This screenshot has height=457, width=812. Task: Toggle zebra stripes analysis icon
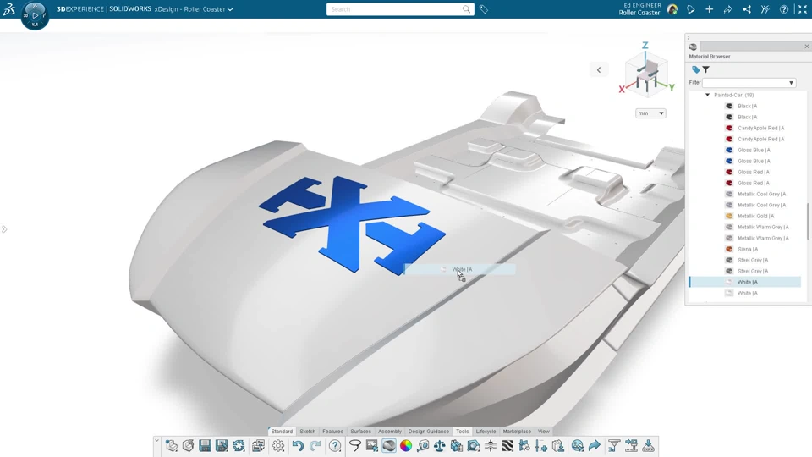[x=507, y=446]
